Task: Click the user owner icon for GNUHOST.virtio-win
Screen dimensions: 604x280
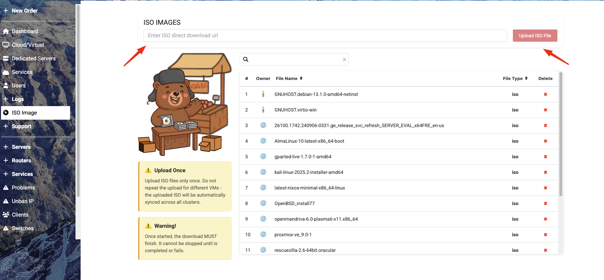Action: point(263,110)
